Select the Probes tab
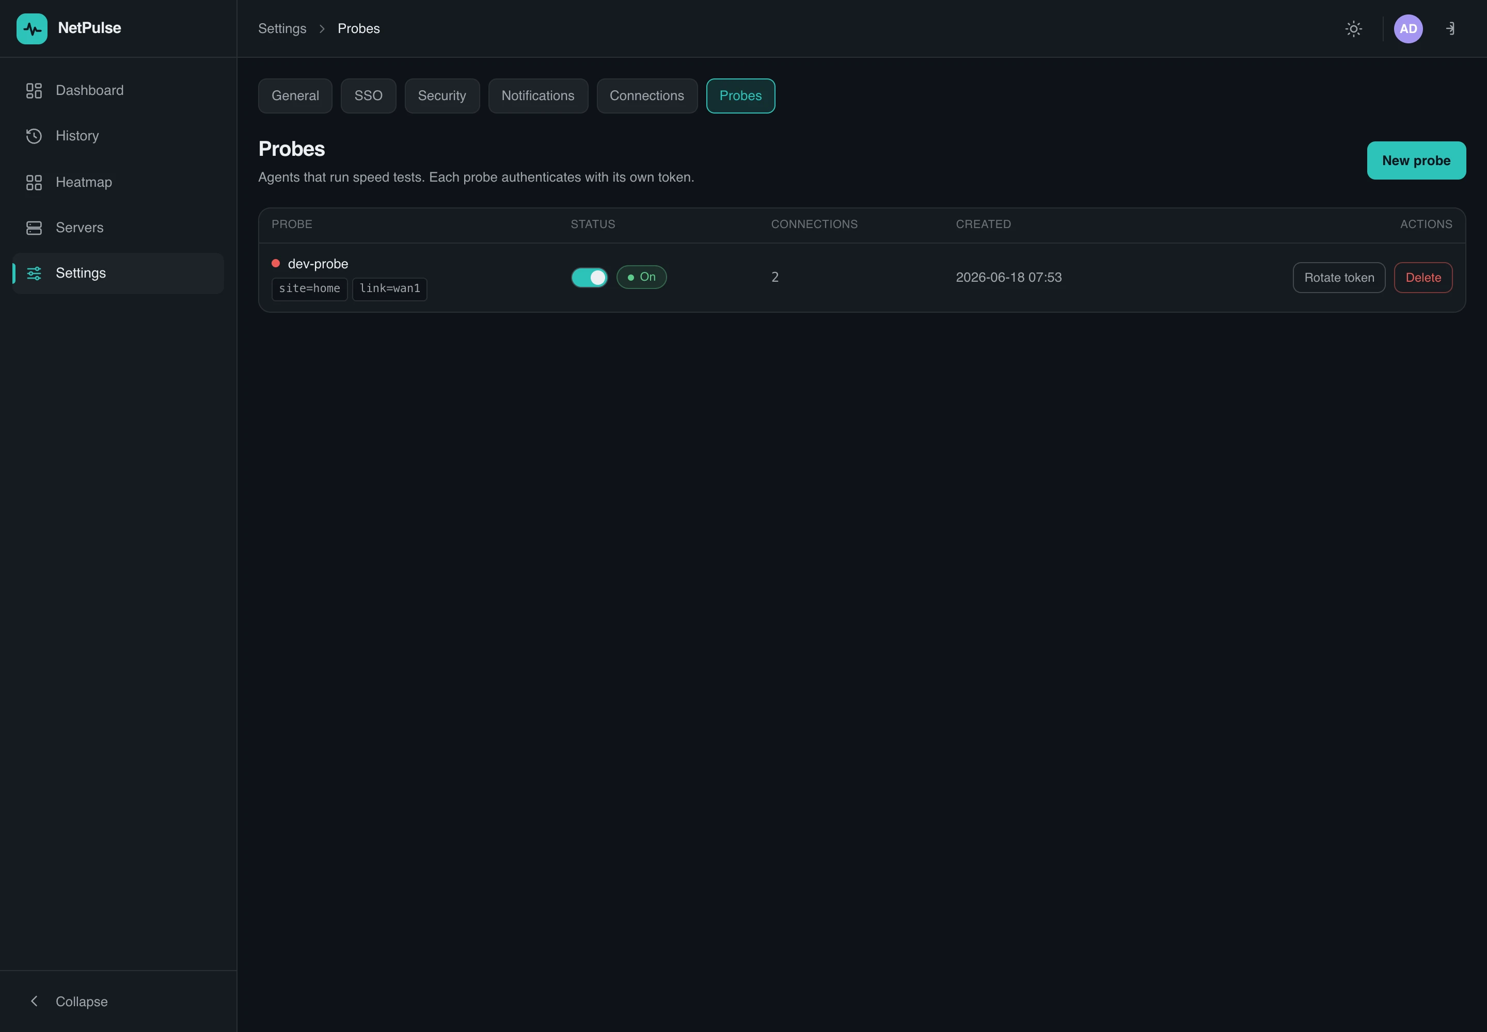The width and height of the screenshot is (1487, 1032). pos(740,95)
